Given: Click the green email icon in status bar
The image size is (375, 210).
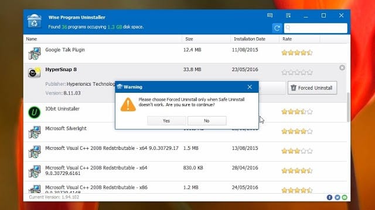Looking at the screenshot, I should 345,197.
